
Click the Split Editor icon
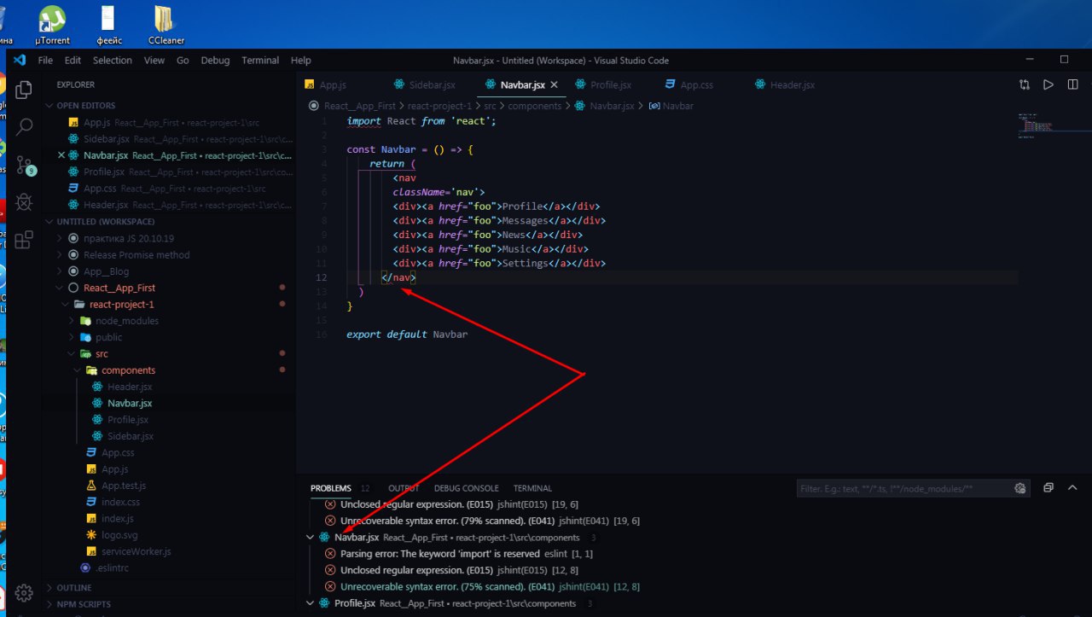coord(1073,84)
